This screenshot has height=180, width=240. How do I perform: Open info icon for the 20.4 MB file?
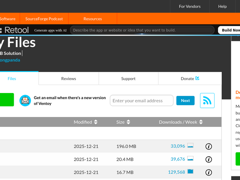pyautogui.click(x=208, y=159)
